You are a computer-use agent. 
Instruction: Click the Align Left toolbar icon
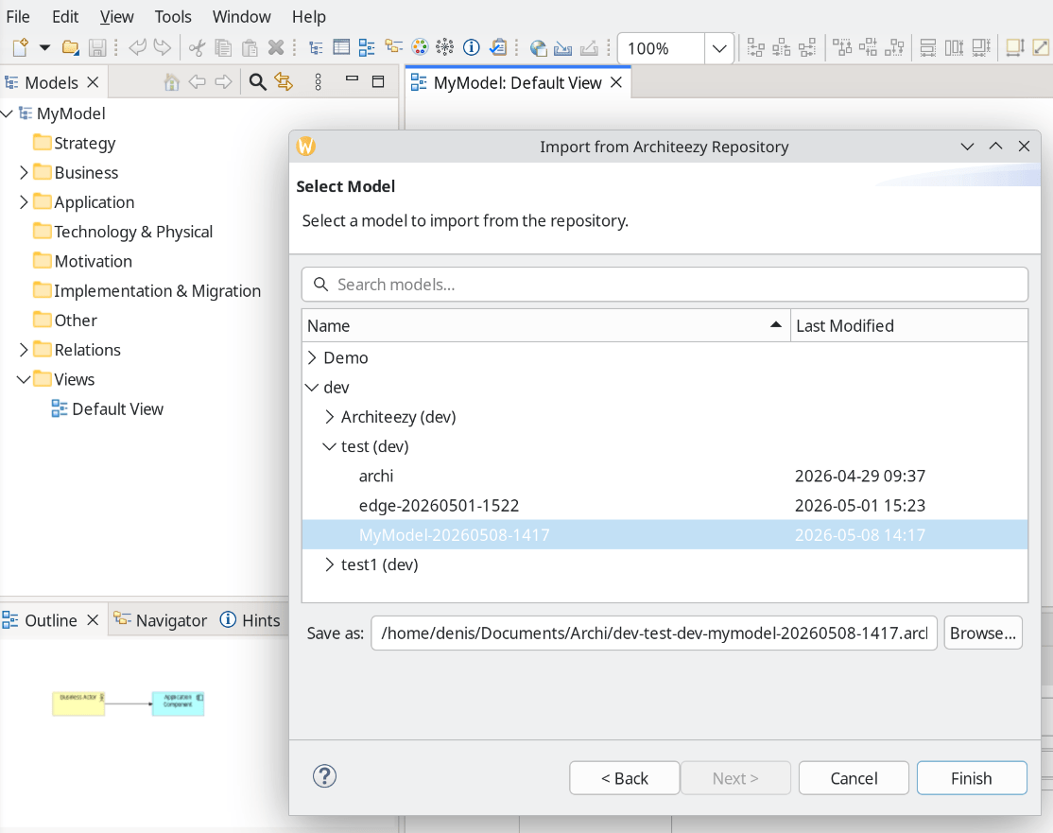pos(755,47)
